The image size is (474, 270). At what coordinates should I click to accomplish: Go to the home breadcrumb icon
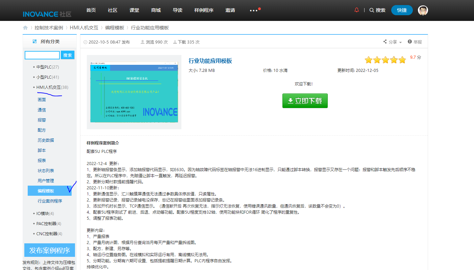(x=25, y=28)
